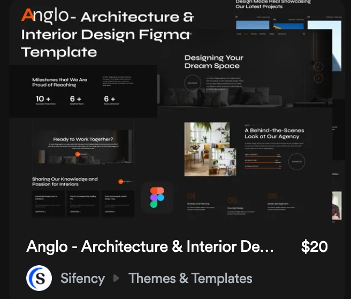
Task: Click the $20 price label
Action: (x=314, y=247)
